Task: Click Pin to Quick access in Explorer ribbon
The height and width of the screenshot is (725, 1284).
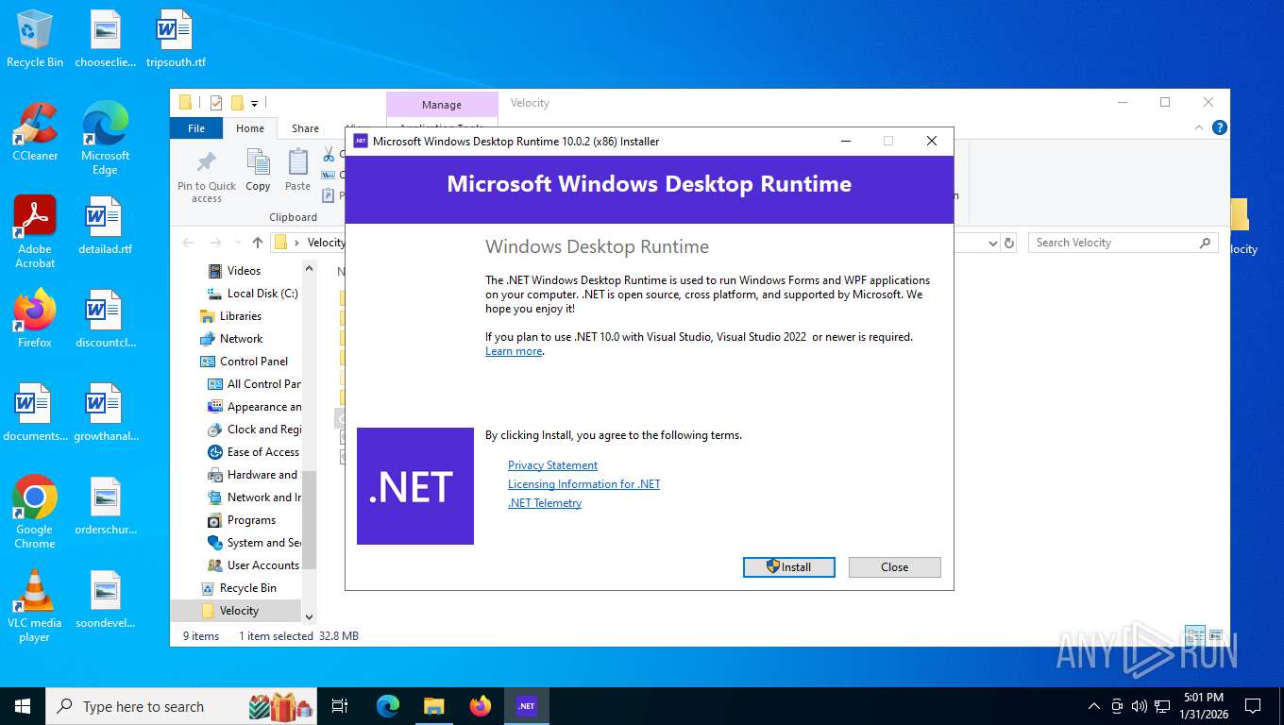Action: [x=207, y=177]
